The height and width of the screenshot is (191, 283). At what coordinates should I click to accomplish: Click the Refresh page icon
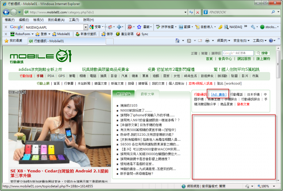[191, 12]
